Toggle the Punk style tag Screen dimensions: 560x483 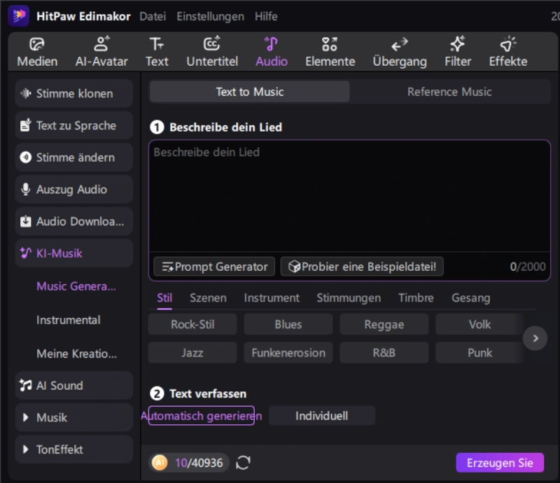click(479, 353)
